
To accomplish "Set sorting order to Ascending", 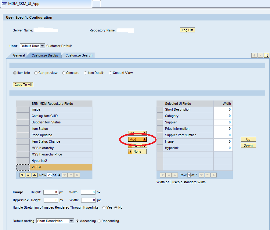I will click(77, 221).
